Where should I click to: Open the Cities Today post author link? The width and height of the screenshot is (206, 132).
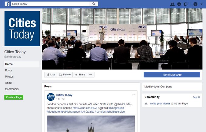click(x=64, y=95)
